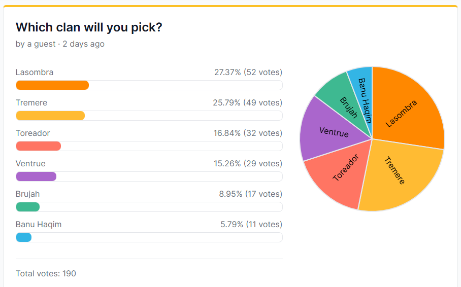The image size is (461, 287).
Task: Click the Lasombra orange progress bar
Action: pyautogui.click(x=52, y=85)
